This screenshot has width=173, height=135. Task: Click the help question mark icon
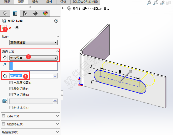56,21
